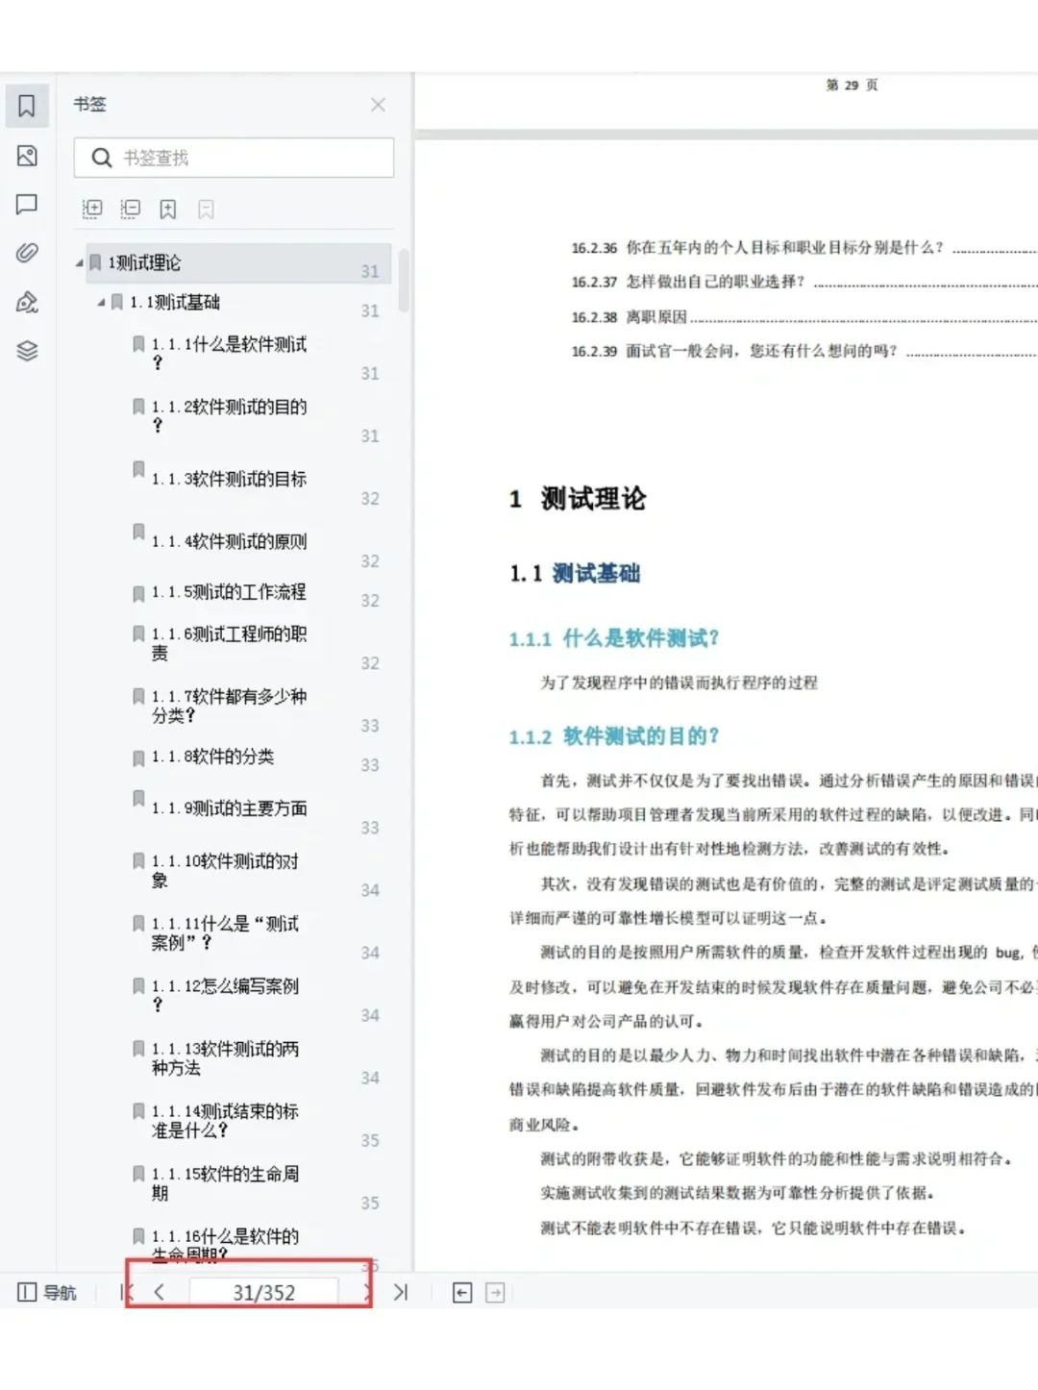This screenshot has height=1390, width=1038.
Task: Click the page number field showing 31/352
Action: coord(262,1292)
